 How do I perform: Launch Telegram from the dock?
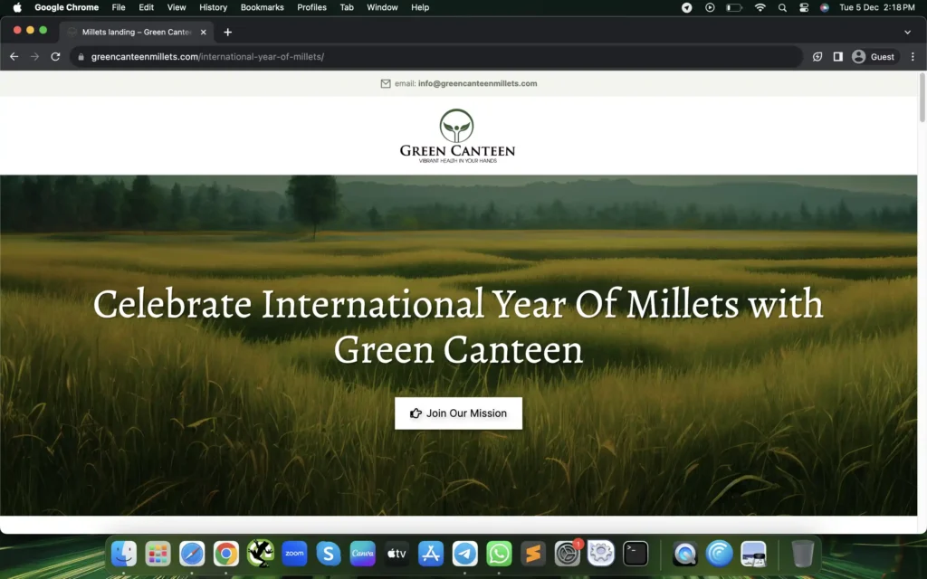(x=464, y=554)
